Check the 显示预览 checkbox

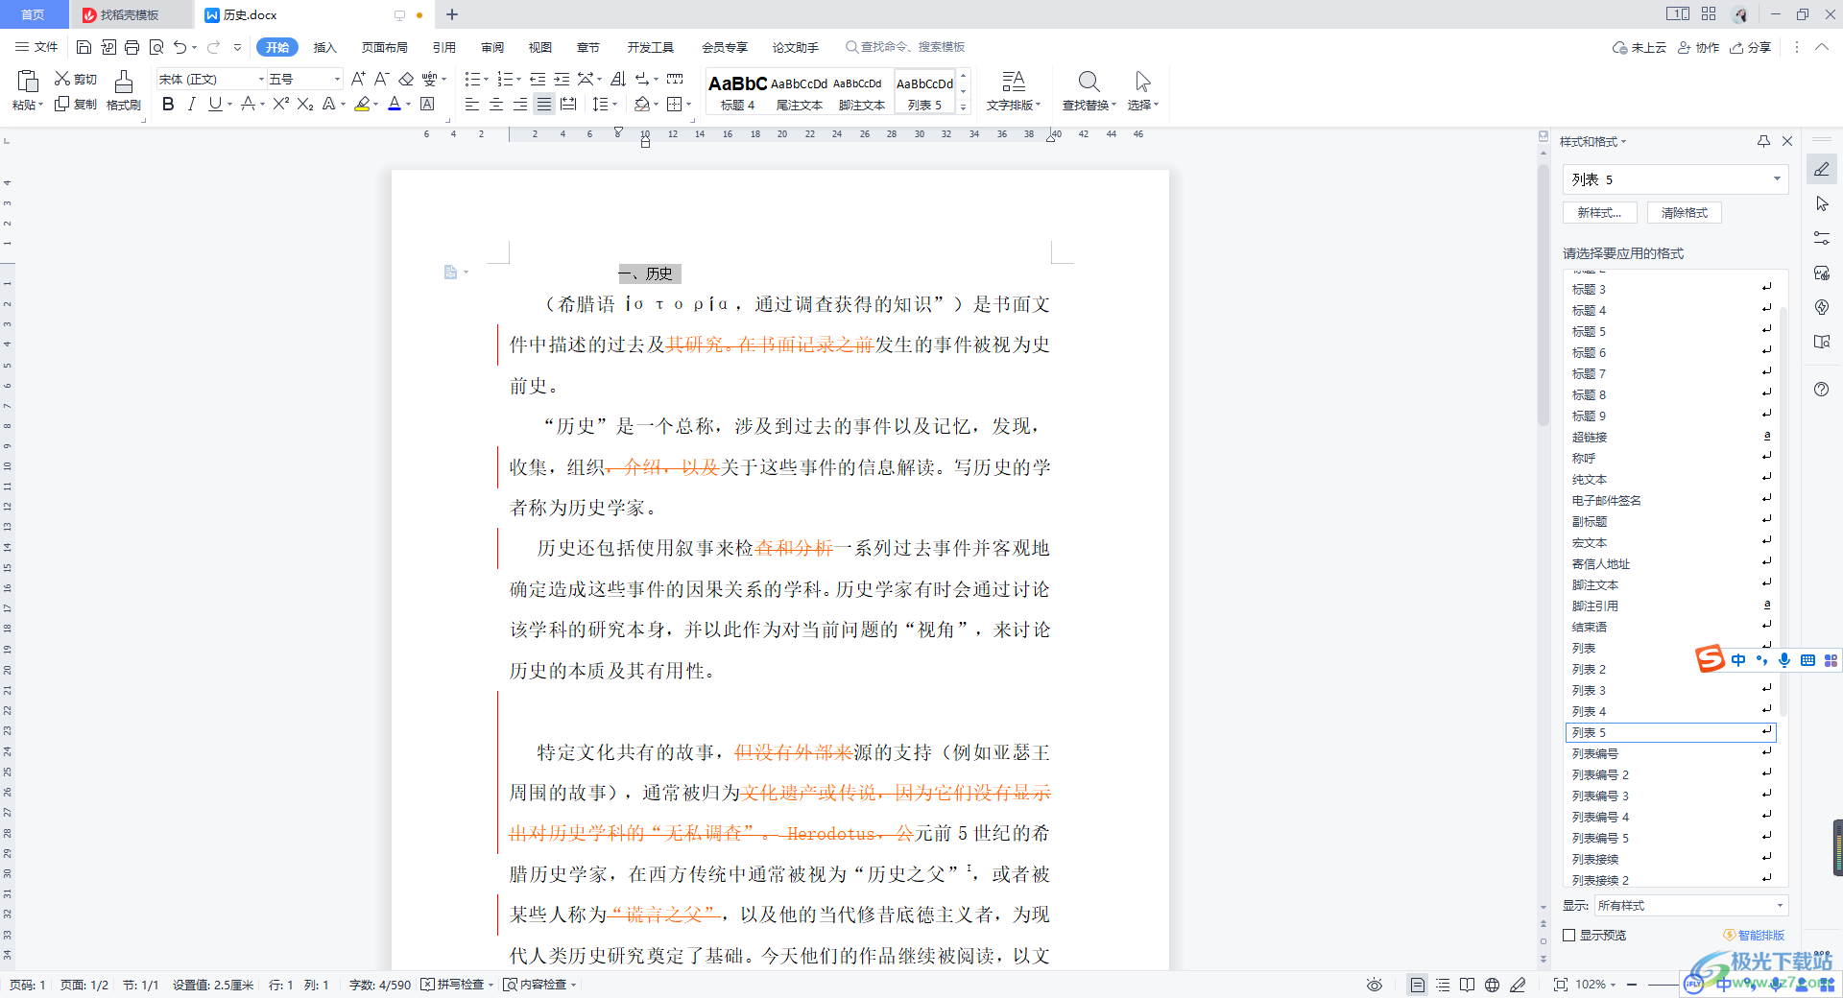tap(1569, 935)
